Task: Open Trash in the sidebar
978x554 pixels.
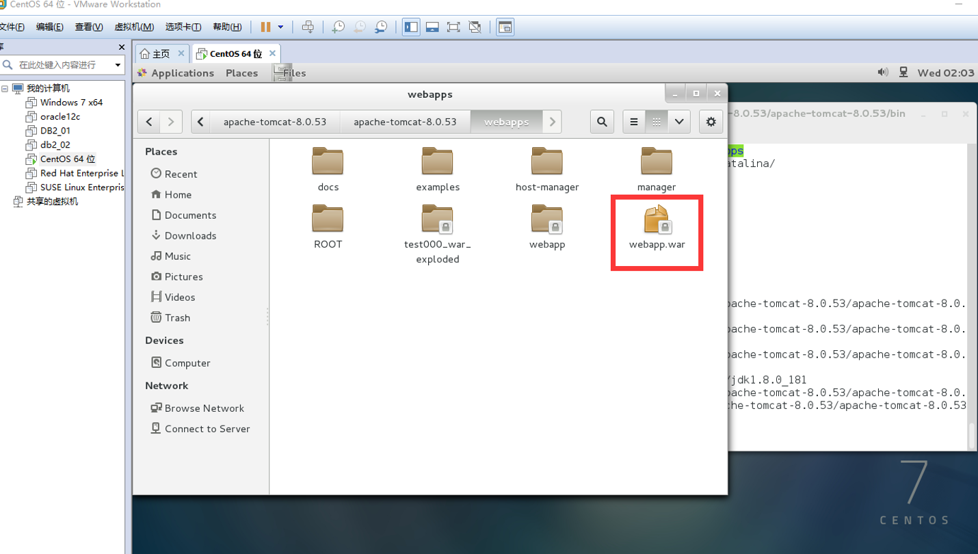Action: pos(170,317)
